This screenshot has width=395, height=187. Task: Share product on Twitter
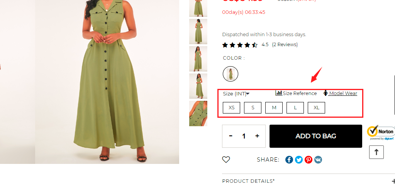pos(299,160)
